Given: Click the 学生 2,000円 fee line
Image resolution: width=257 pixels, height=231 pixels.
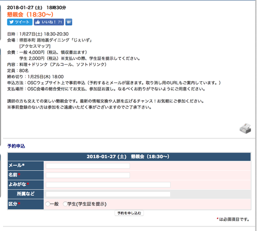Looking at the screenshot, I should (80, 58).
